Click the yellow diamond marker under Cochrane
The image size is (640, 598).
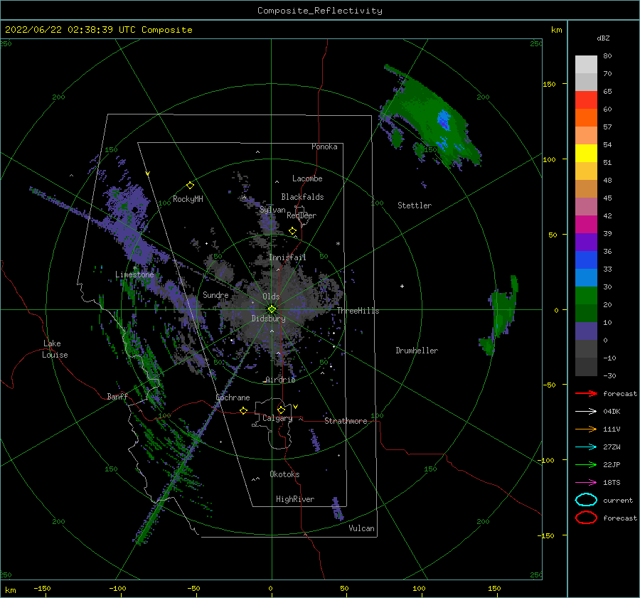click(243, 410)
